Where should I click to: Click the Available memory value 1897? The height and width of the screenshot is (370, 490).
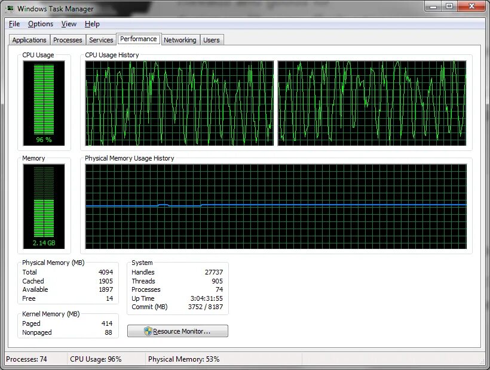pos(106,289)
